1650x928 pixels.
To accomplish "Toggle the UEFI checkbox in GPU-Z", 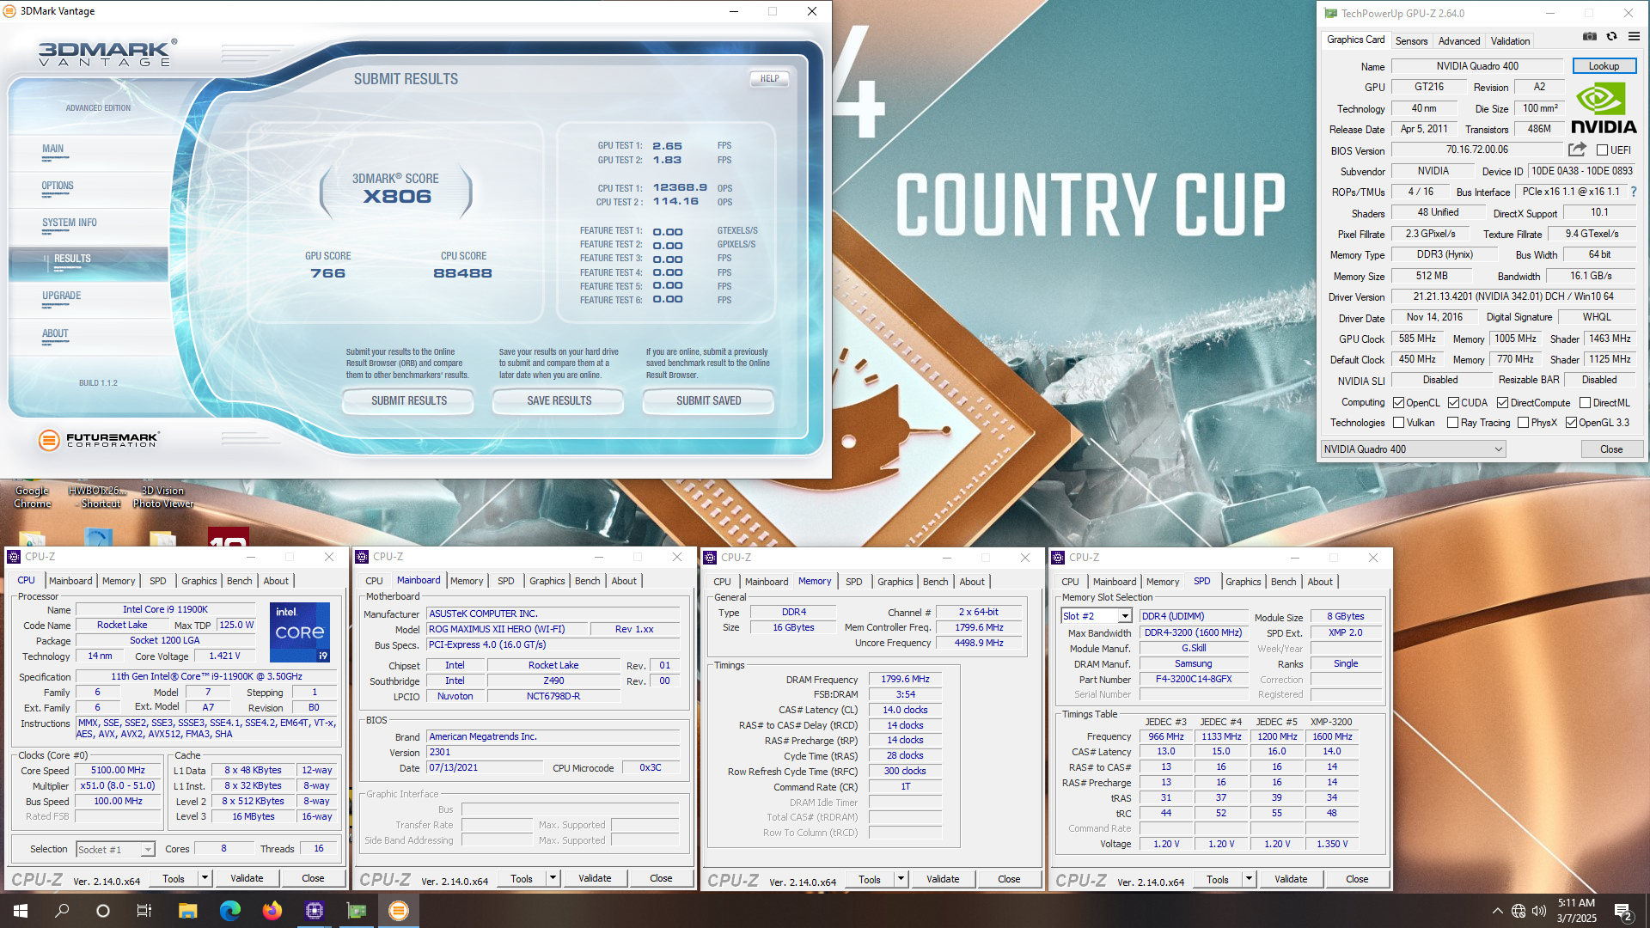I will point(1602,150).
